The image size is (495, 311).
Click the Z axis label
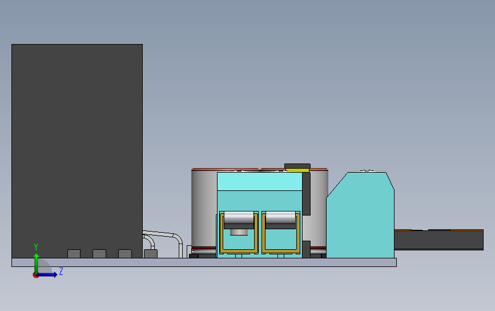pyautogui.click(x=61, y=271)
